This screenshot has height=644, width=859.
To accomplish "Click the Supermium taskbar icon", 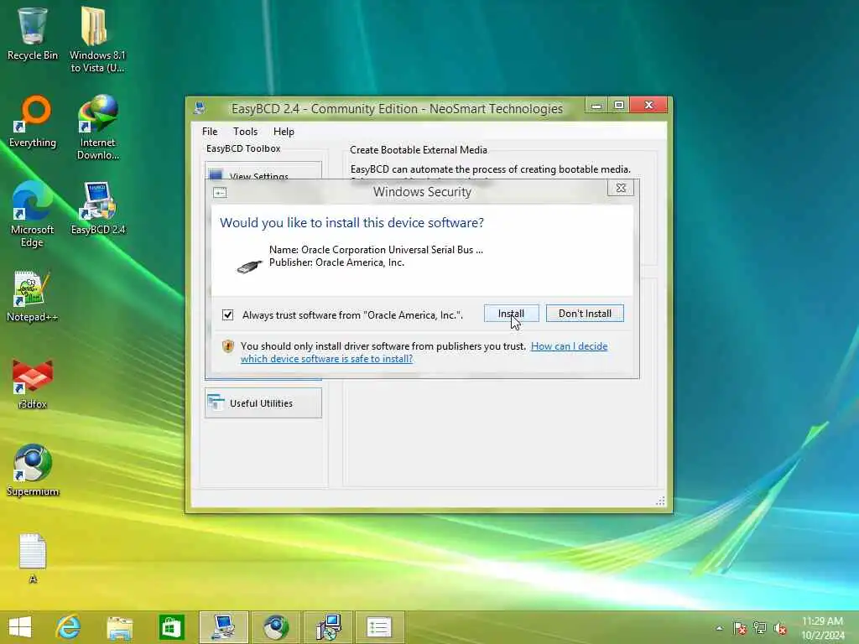I will point(275,627).
